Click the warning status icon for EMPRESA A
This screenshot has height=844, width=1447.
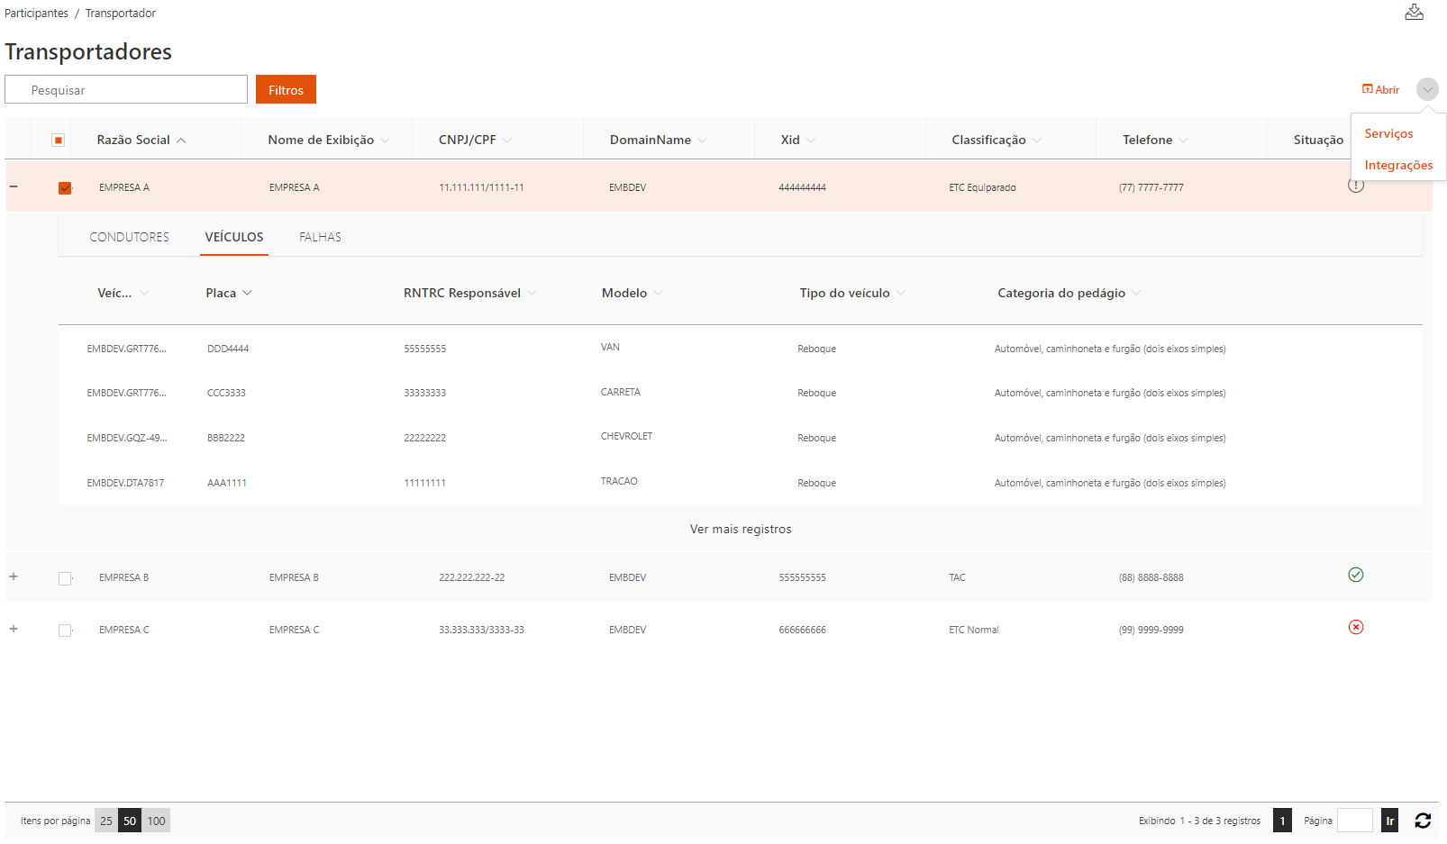click(1355, 186)
